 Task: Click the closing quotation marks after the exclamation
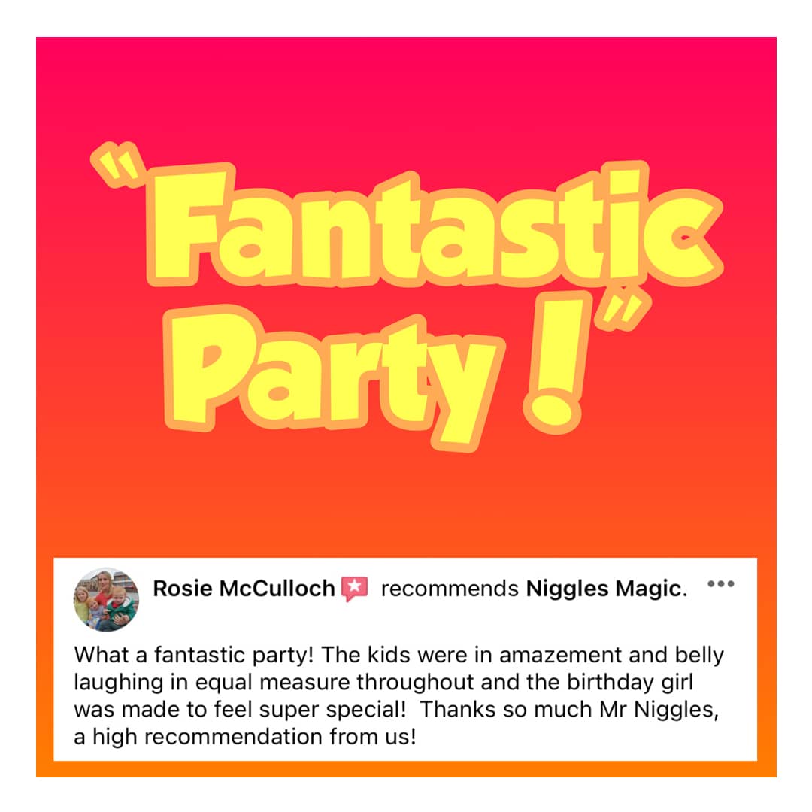click(x=623, y=312)
